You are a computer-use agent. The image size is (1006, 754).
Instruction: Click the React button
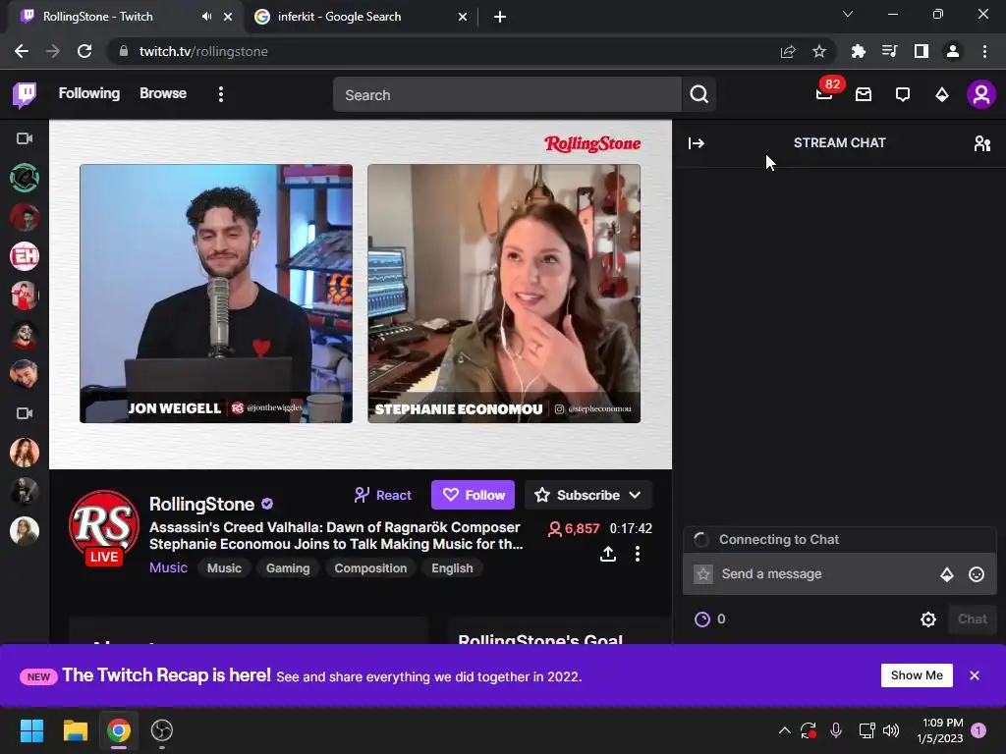(x=383, y=495)
